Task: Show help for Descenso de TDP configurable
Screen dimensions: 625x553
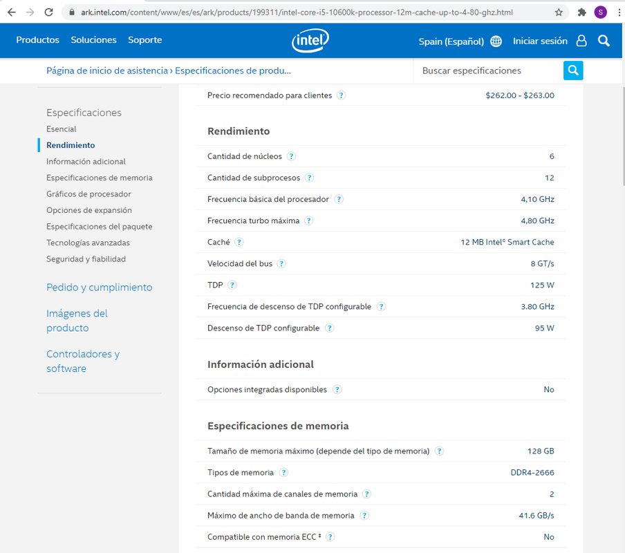Action: (329, 328)
